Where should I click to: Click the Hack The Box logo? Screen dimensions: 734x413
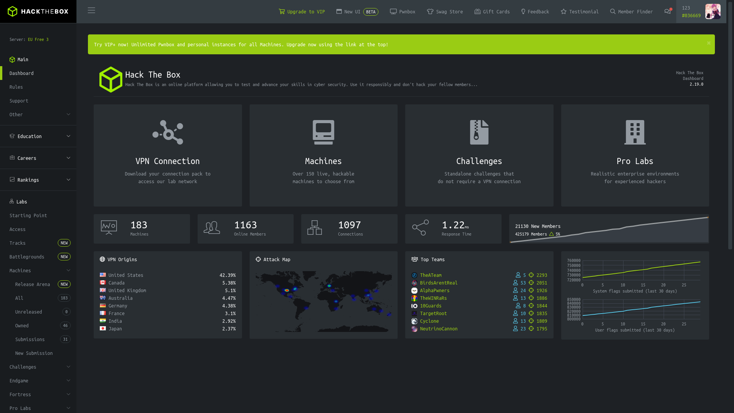pyautogui.click(x=38, y=11)
